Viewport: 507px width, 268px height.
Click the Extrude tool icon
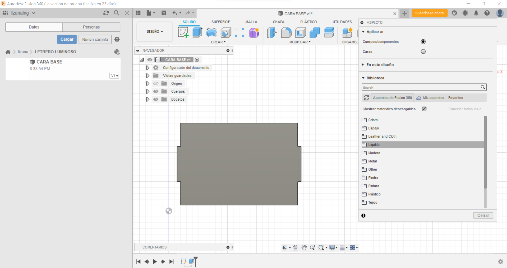tap(197, 32)
